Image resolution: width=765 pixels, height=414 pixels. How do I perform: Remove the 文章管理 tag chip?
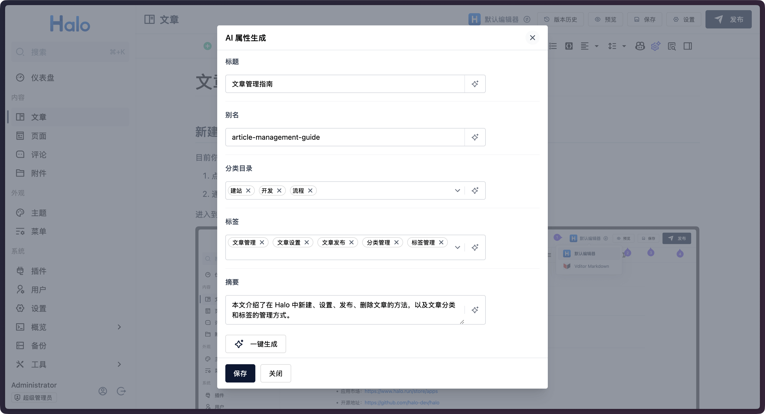[x=262, y=242]
